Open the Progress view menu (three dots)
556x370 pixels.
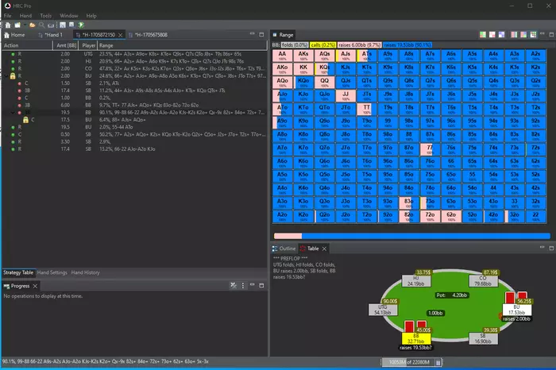[243, 286]
